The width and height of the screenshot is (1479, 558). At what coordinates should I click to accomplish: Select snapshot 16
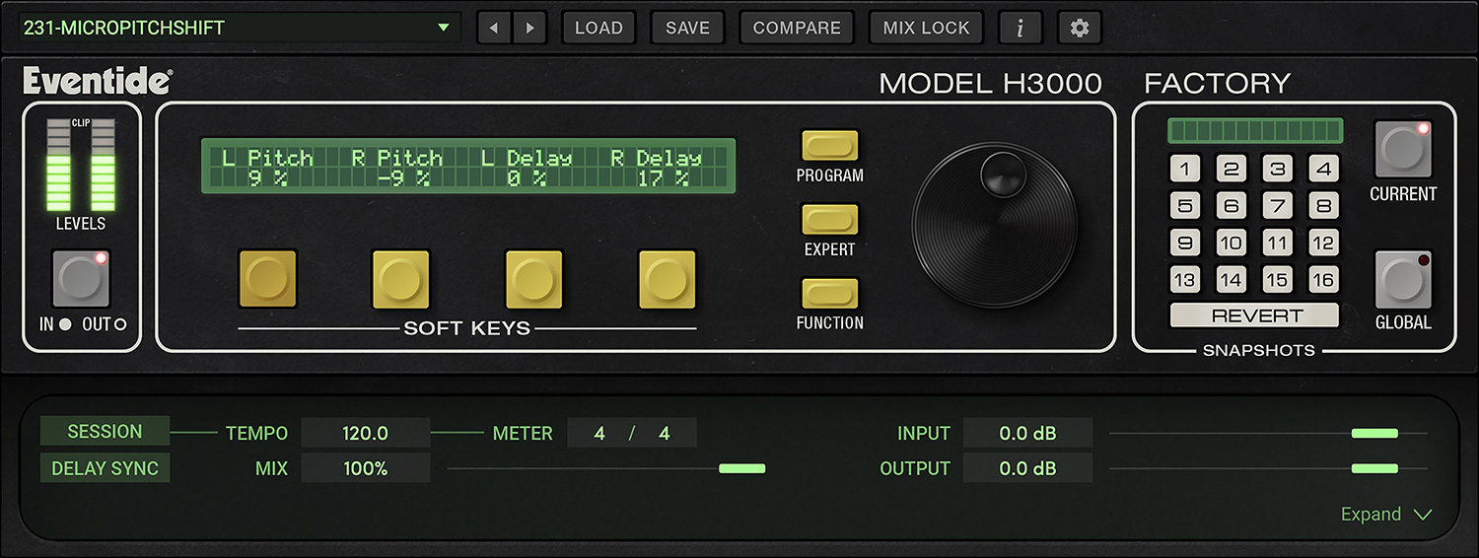click(1323, 279)
